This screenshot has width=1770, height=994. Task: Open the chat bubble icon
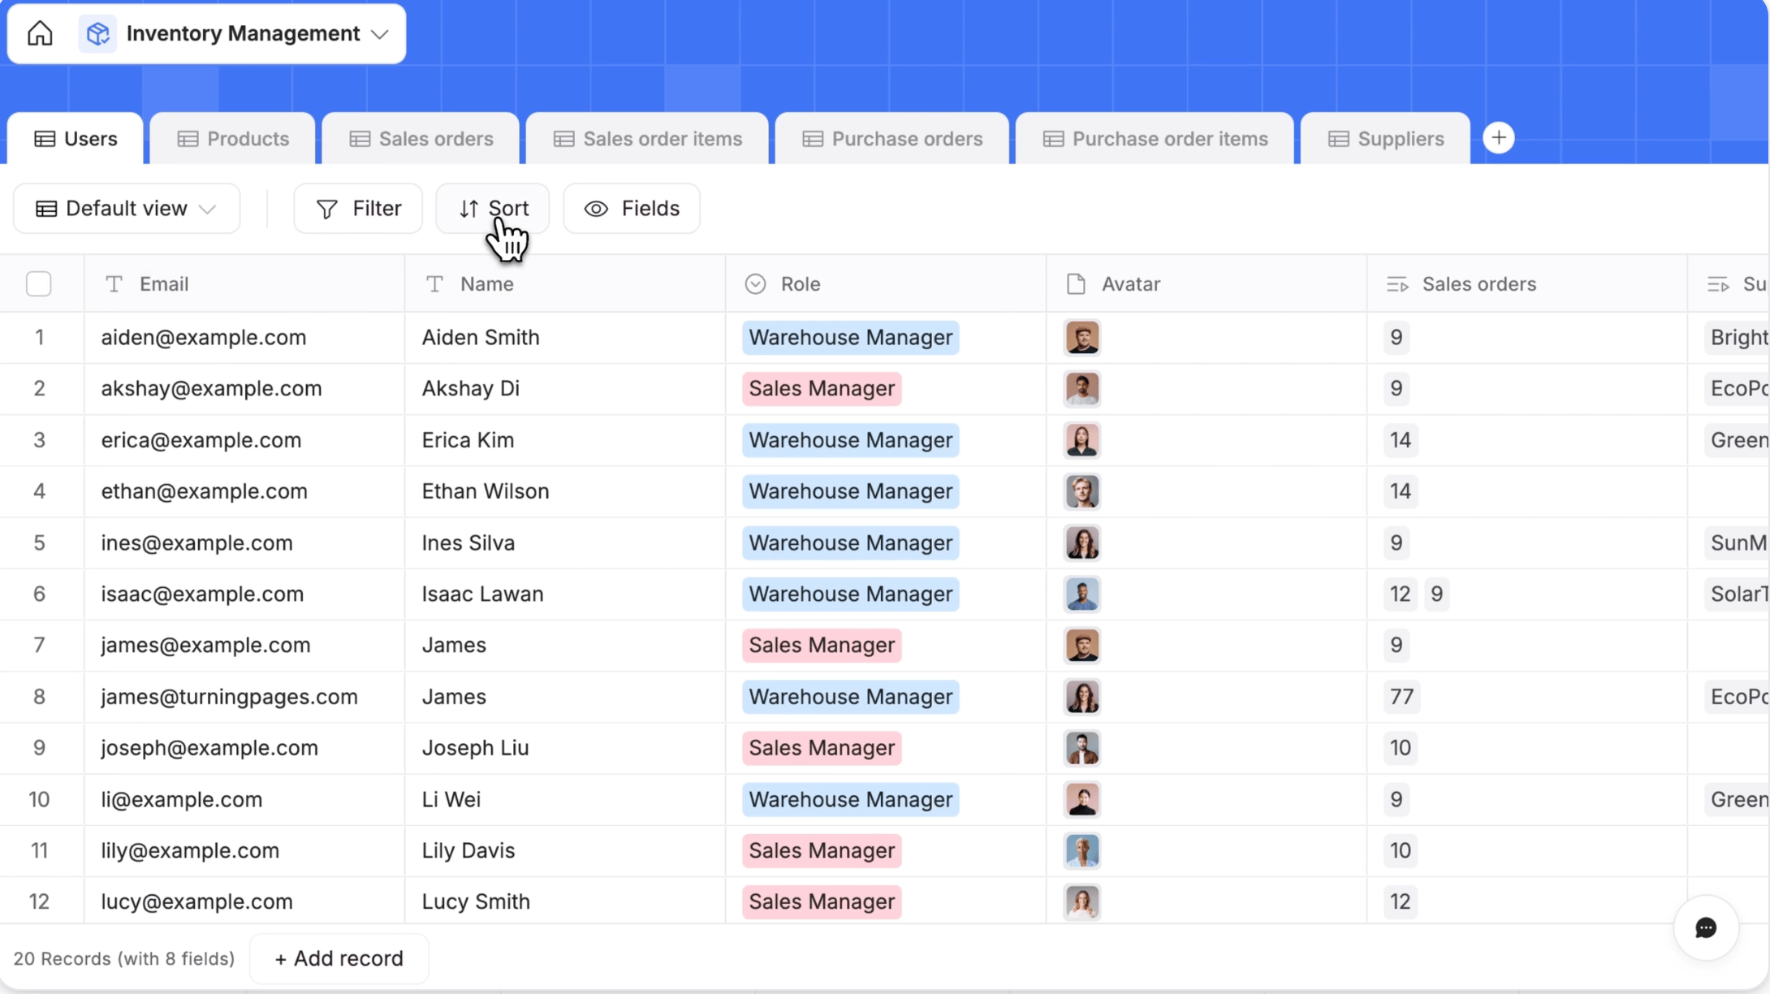coord(1706,927)
